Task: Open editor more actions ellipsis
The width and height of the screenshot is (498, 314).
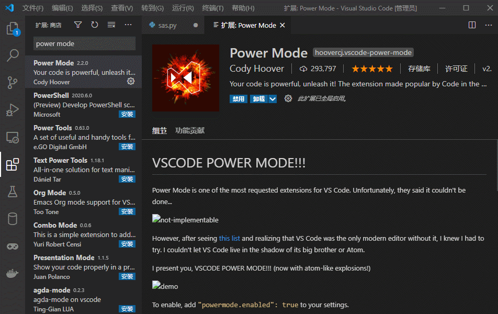Action: pyautogui.click(x=489, y=25)
